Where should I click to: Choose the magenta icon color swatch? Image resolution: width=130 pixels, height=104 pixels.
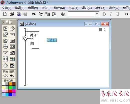click(x=14, y=91)
